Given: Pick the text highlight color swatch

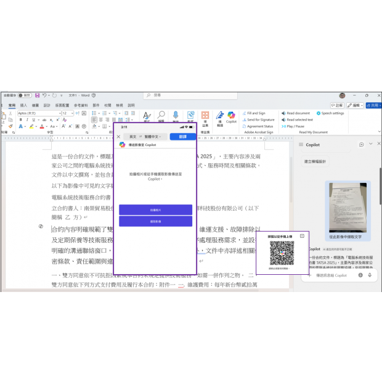Looking at the screenshot, I should (x=31, y=126).
